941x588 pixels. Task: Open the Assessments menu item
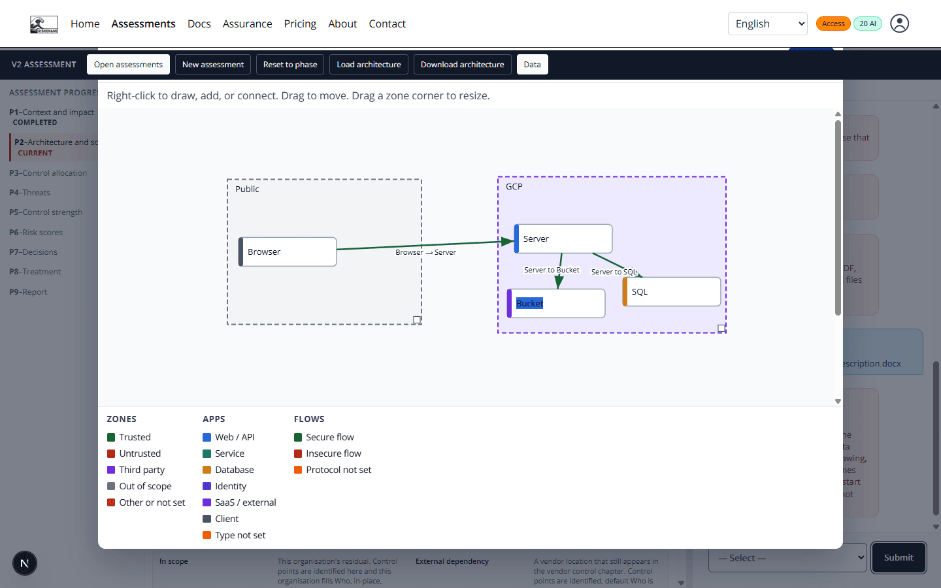pyautogui.click(x=143, y=24)
